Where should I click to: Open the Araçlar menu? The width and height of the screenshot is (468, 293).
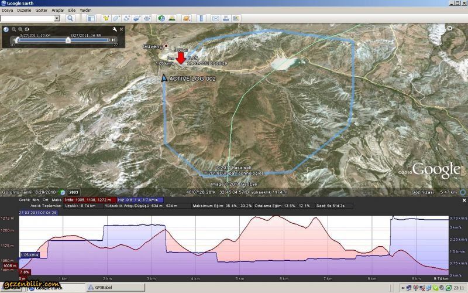tap(58, 10)
